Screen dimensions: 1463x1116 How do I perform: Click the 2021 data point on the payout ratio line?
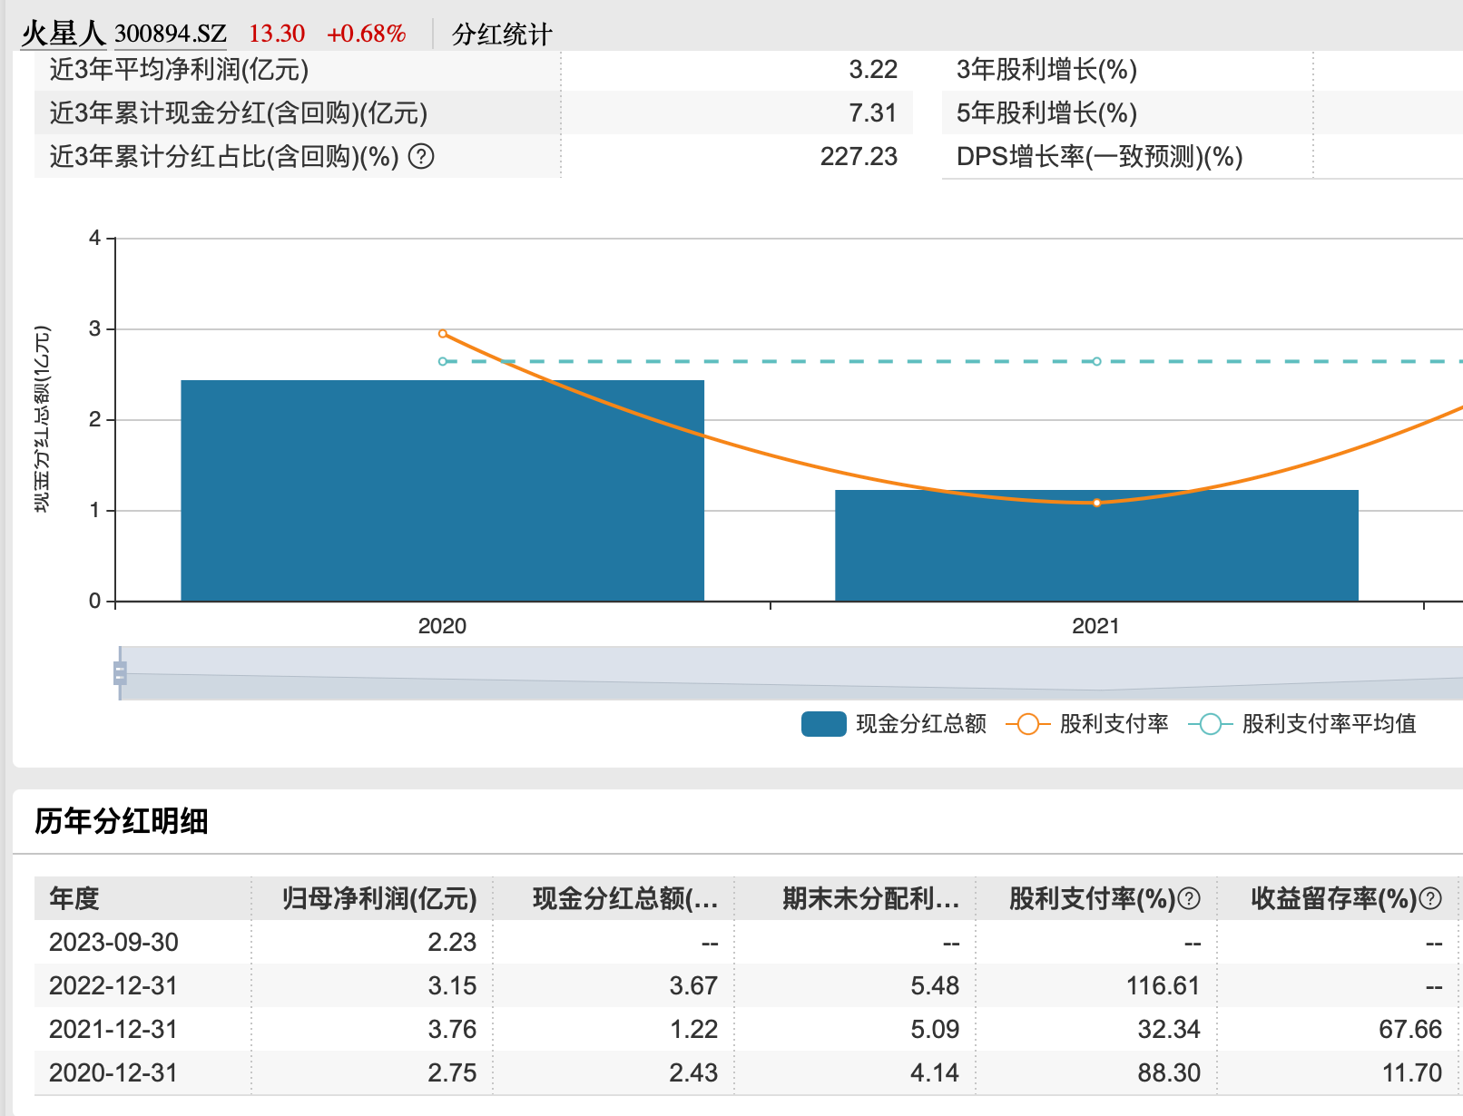1096,502
